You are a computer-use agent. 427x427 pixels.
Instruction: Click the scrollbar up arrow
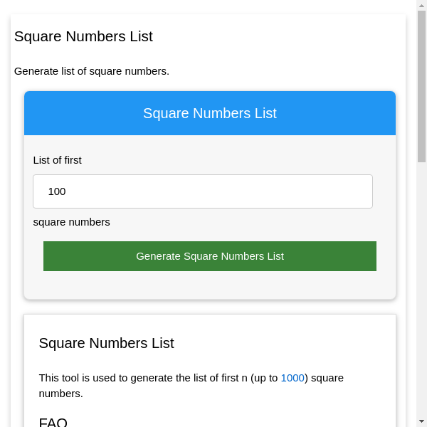pyautogui.click(x=421, y=6)
